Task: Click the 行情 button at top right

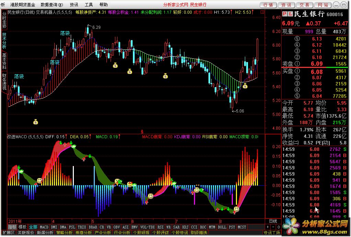Action: (x=268, y=5)
